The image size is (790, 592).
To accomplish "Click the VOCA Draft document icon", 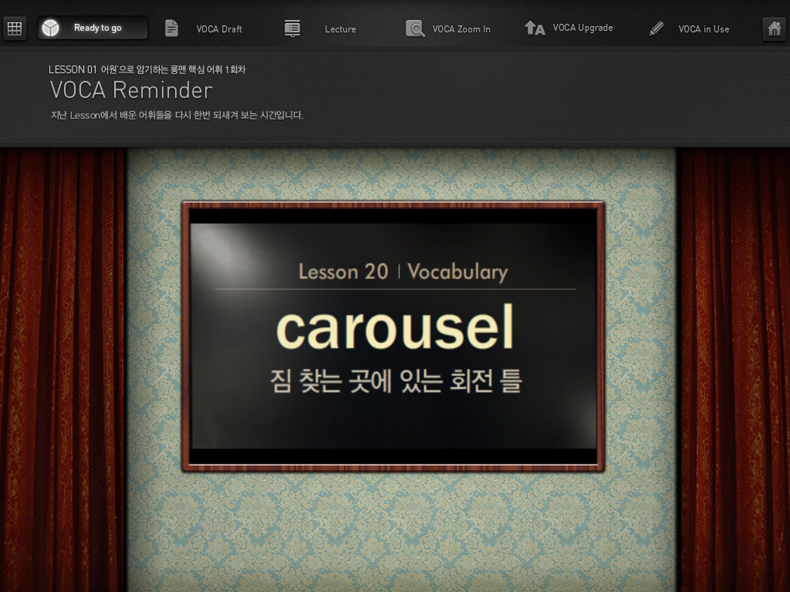I will click(x=171, y=28).
